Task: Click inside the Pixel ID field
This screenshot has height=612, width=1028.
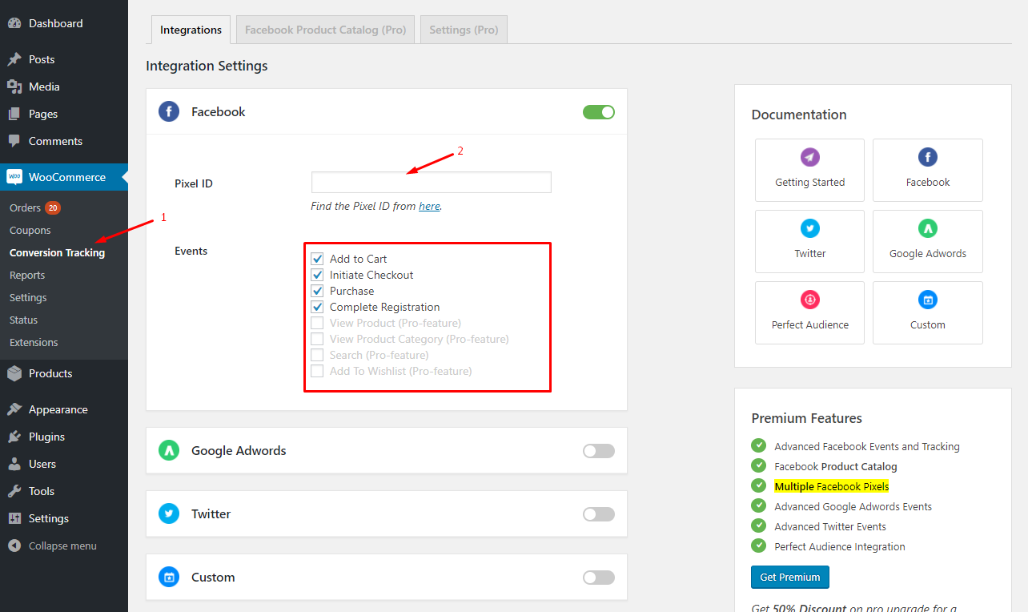Action: (432, 182)
